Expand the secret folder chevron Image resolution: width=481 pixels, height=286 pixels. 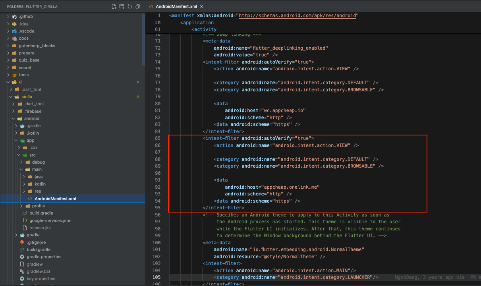pos(8,68)
